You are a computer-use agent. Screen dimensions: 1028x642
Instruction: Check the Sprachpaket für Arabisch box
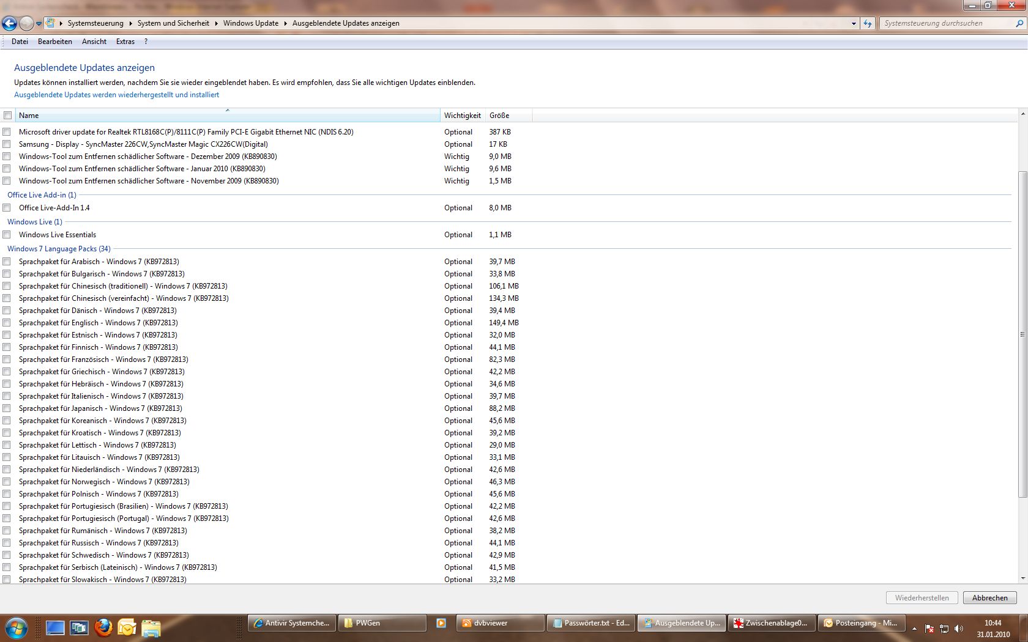7,262
